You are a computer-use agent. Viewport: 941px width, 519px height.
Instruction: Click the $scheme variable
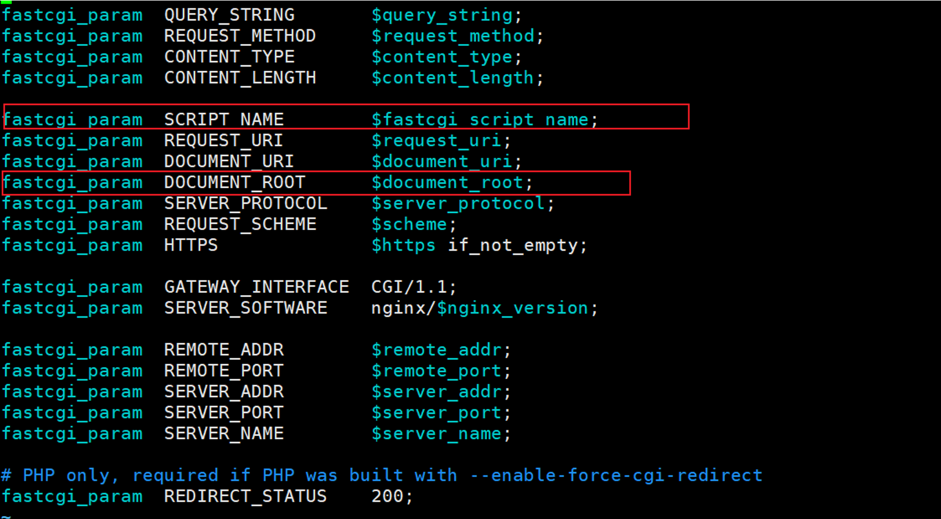click(x=409, y=225)
